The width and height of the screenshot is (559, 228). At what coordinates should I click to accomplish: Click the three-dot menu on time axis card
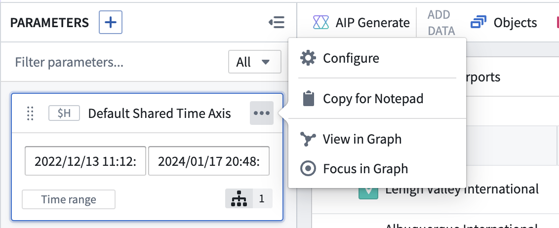click(x=262, y=114)
